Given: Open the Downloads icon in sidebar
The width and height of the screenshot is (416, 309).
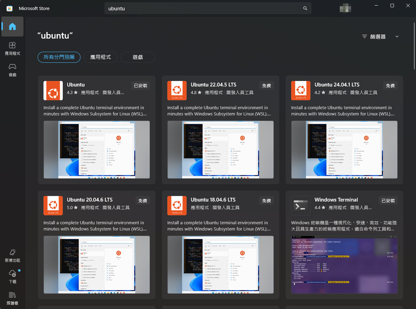Looking at the screenshot, I should [x=12, y=274].
